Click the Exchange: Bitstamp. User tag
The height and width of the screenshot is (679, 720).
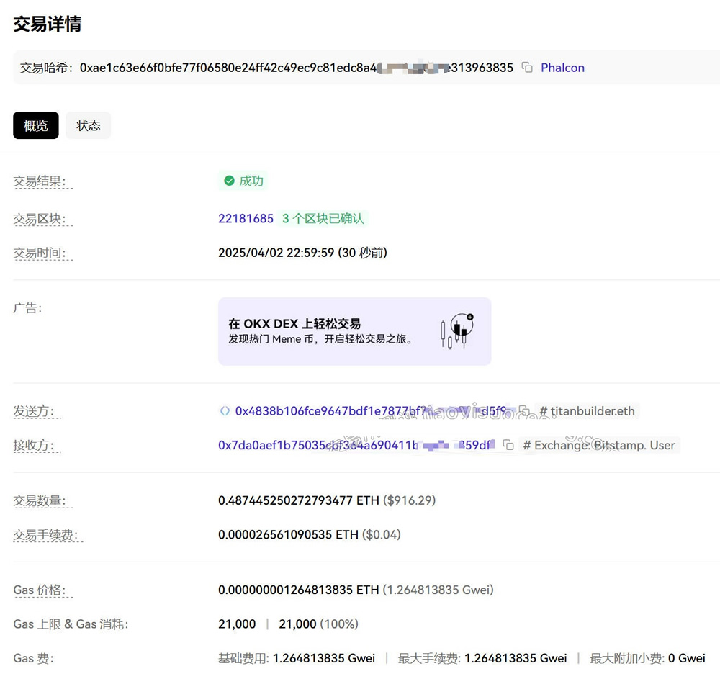click(605, 445)
